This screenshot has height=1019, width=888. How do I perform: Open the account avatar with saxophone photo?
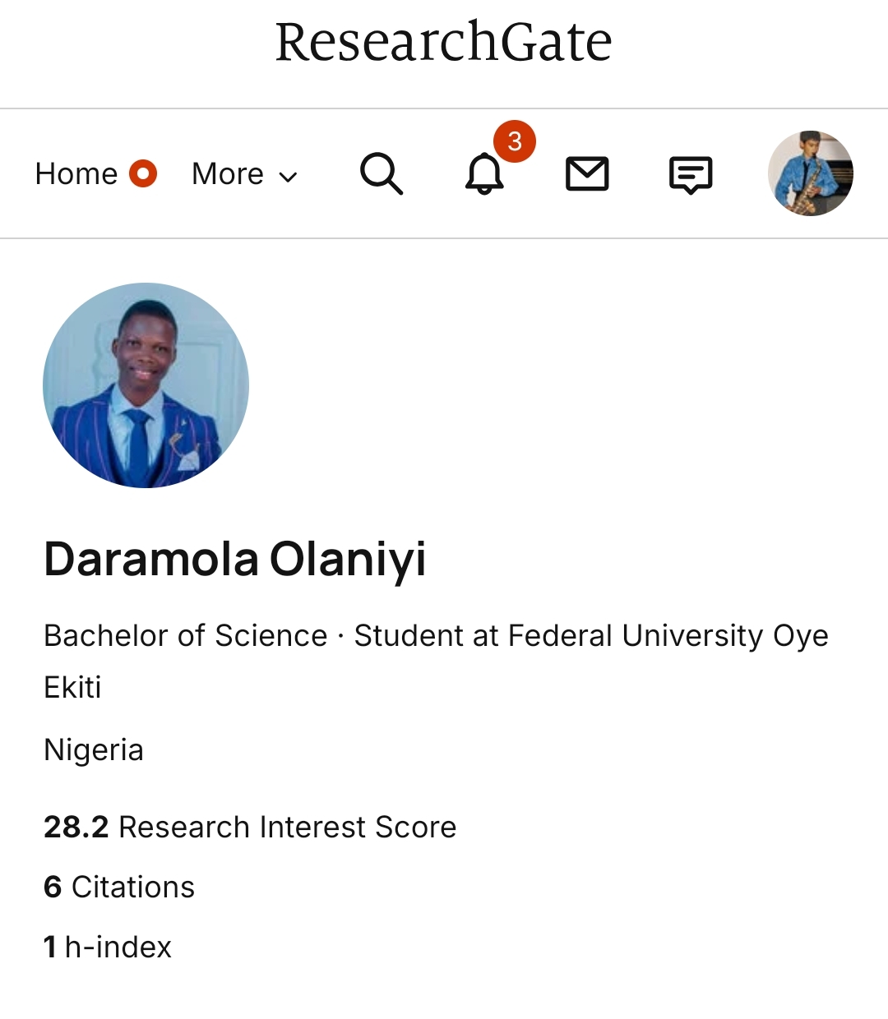[810, 173]
